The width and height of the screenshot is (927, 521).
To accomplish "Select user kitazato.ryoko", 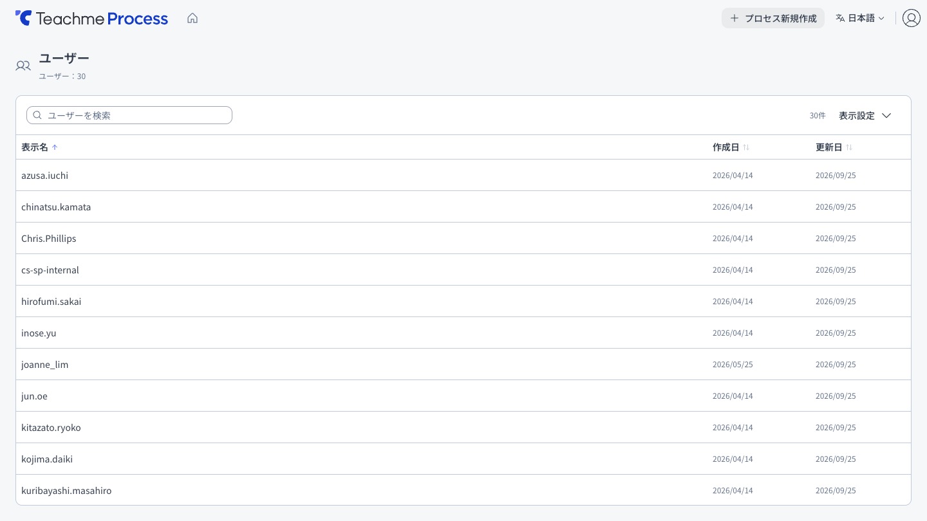I will [x=464, y=427].
